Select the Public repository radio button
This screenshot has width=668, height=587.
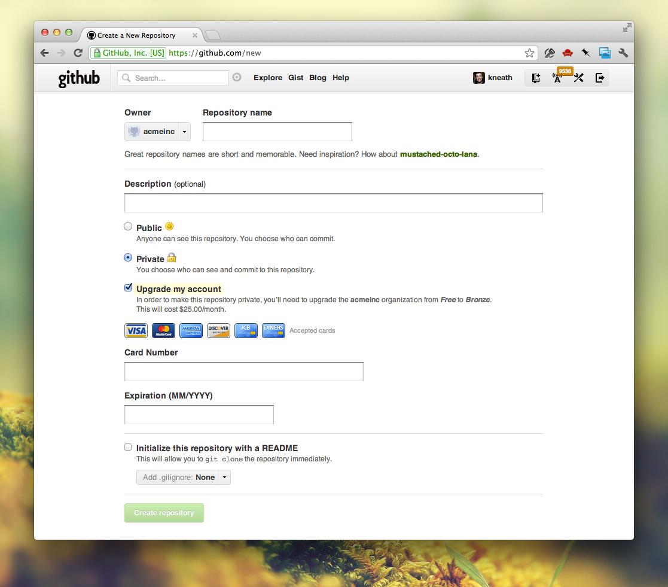point(128,226)
